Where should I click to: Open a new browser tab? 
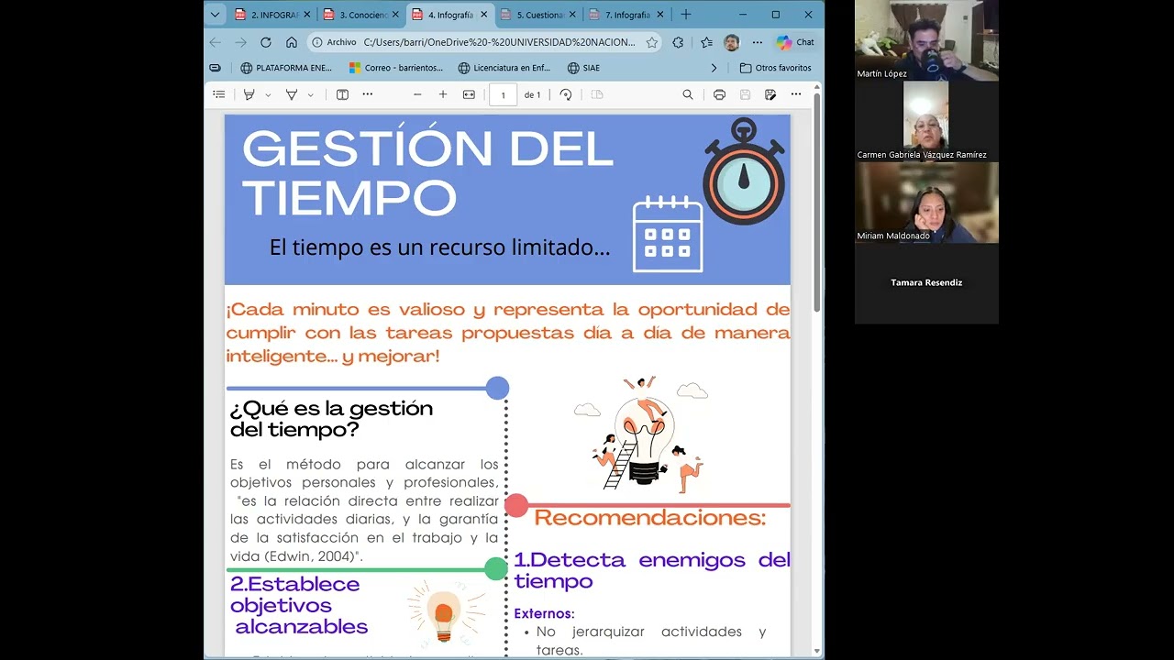click(685, 15)
